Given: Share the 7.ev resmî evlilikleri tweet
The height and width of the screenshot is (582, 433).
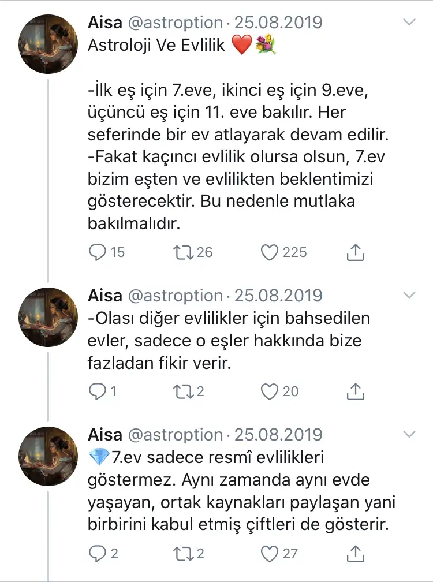Looking at the screenshot, I should (356, 554).
